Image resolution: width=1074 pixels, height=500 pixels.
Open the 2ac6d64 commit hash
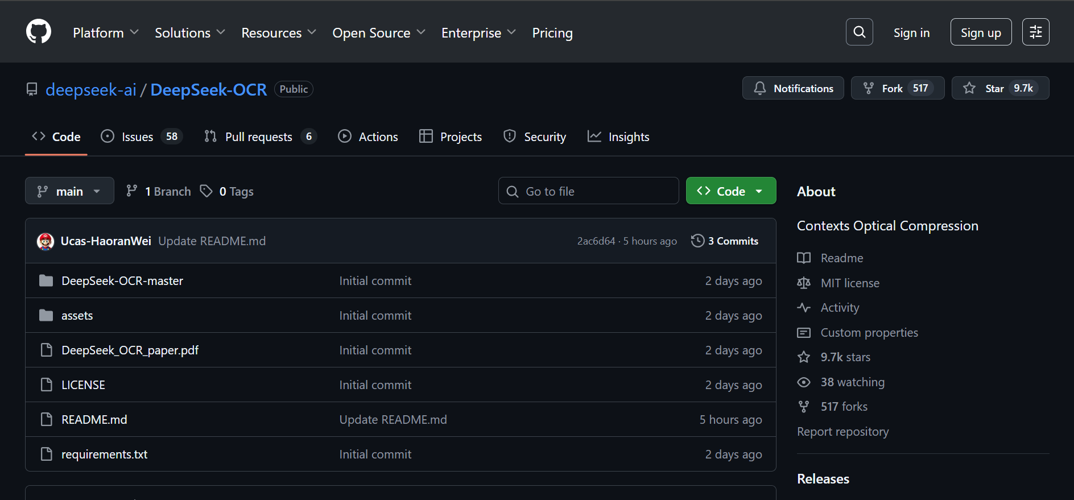[596, 241]
